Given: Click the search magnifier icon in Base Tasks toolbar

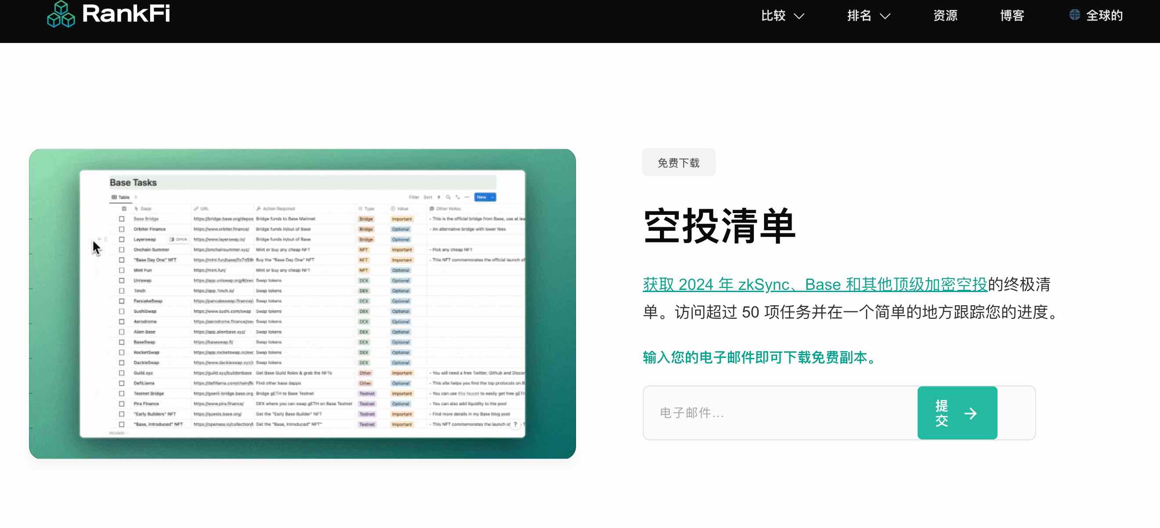Looking at the screenshot, I should tap(448, 197).
